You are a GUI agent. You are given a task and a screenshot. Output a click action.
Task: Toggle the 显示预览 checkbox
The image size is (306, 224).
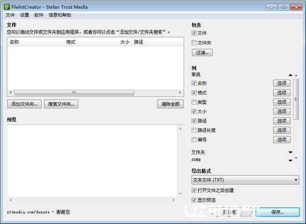click(194, 200)
